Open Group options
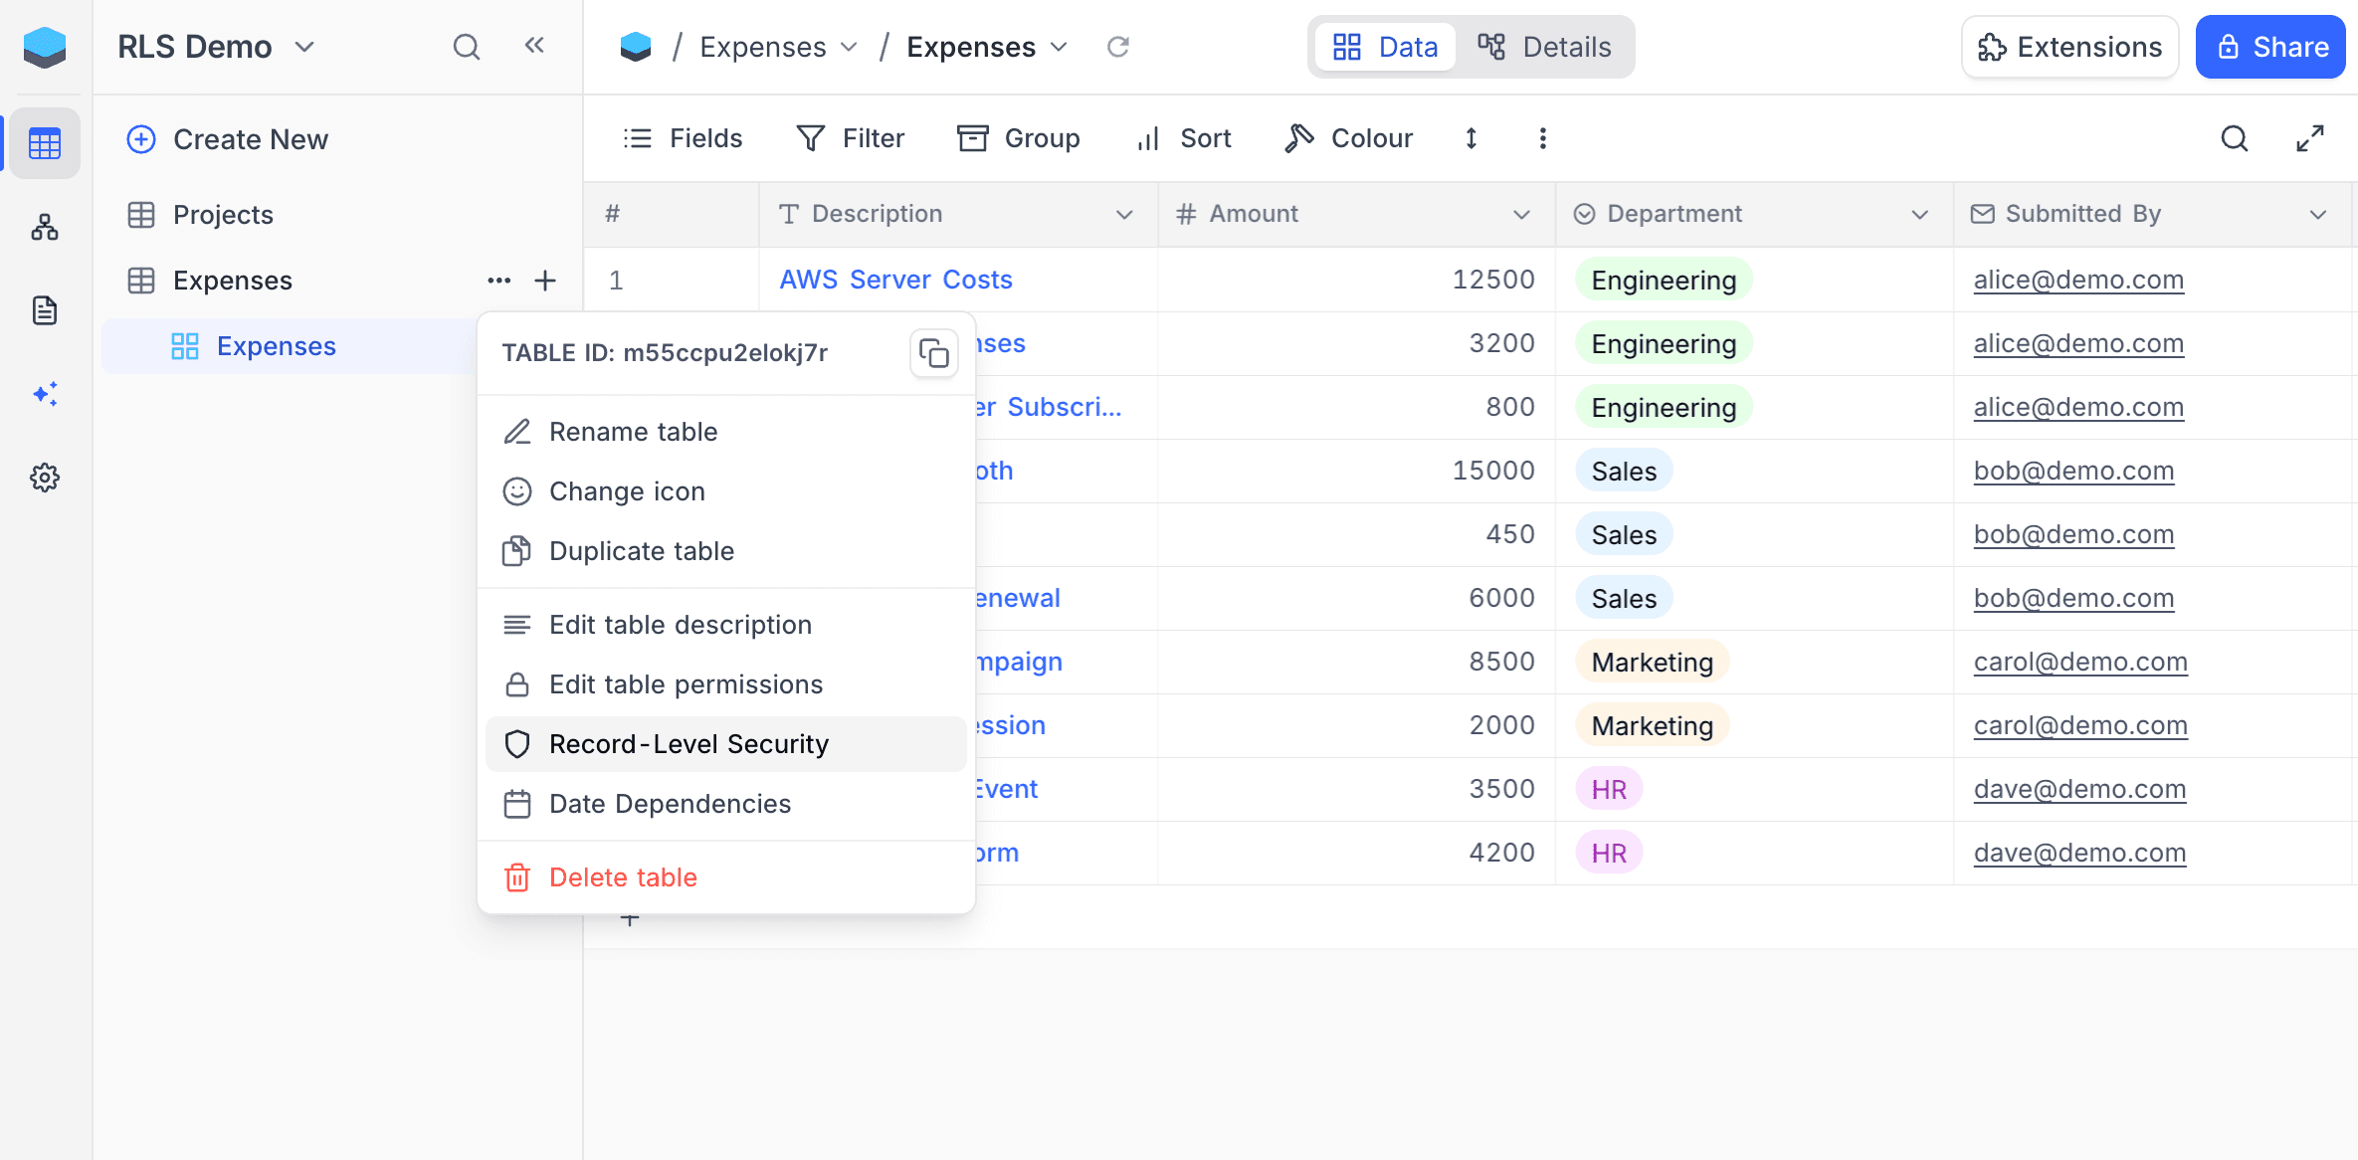This screenshot has width=2358, height=1160. (x=1019, y=138)
